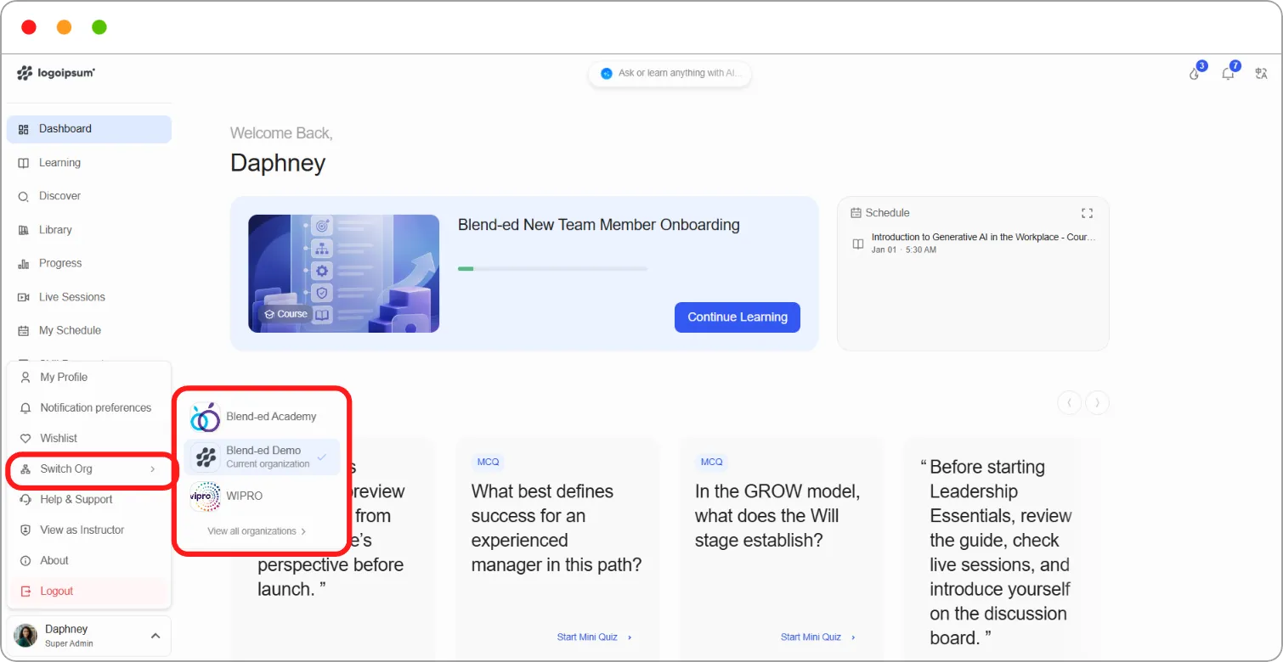The height and width of the screenshot is (662, 1283).
Task: Focus the Ask or learn anything with AI field
Action: tap(670, 74)
